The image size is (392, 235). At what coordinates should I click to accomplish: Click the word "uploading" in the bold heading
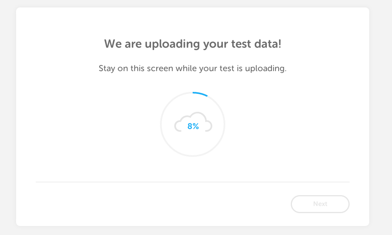(x=172, y=44)
